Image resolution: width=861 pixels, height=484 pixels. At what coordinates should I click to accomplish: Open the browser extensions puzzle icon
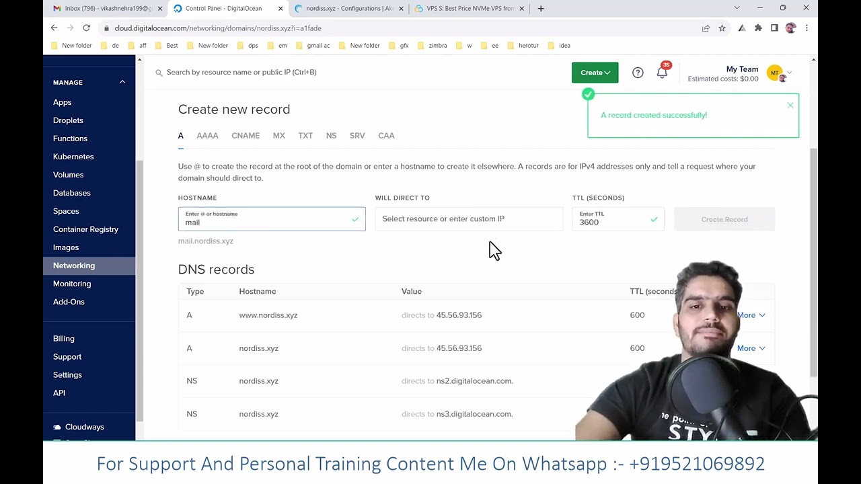point(758,28)
